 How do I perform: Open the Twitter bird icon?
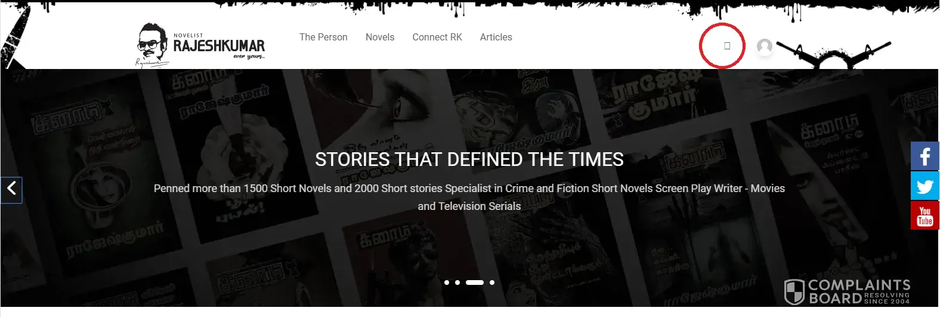point(925,186)
